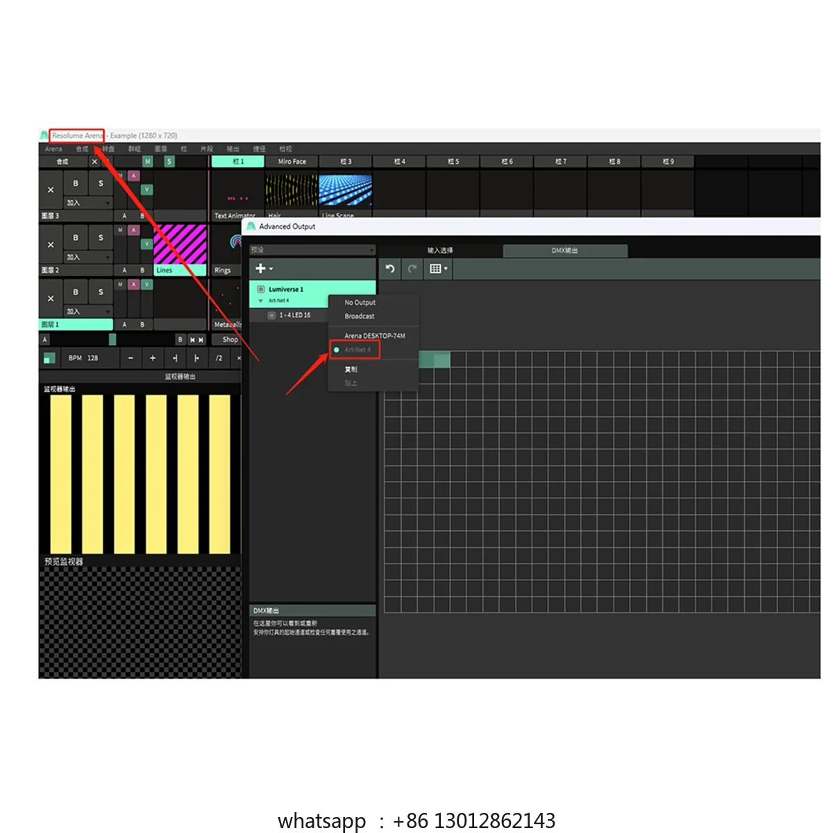This screenshot has width=833, height=833.
Task: Clear 图层 3 with its X button
Action: point(51,190)
